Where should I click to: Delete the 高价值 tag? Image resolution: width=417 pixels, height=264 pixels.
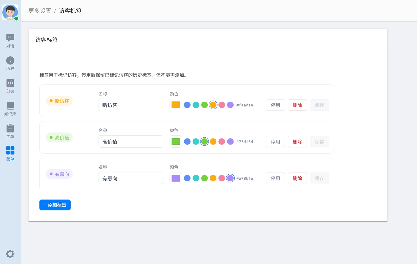[297, 142]
